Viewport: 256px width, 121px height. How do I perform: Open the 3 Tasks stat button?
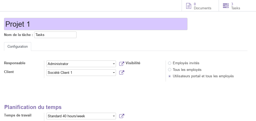point(233,6)
